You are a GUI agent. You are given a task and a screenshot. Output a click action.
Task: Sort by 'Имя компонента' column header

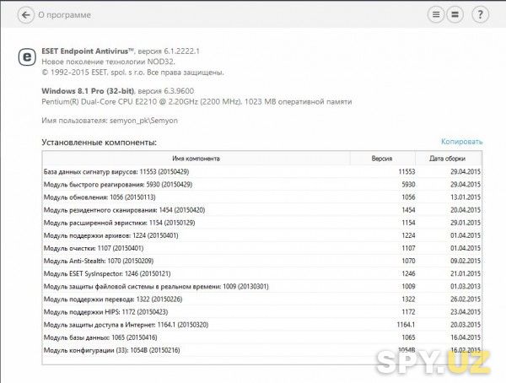196,158
